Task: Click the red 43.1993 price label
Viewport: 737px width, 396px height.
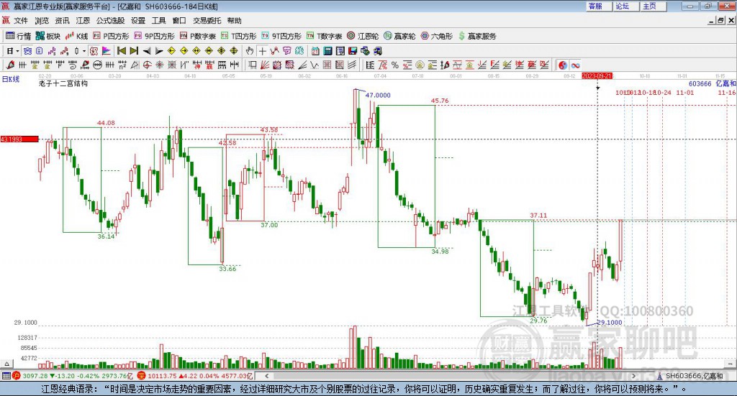Action: 19,139
